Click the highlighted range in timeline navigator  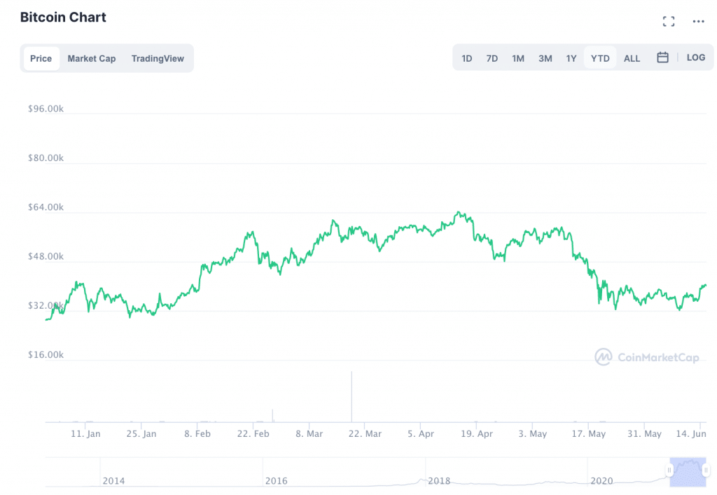(688, 472)
